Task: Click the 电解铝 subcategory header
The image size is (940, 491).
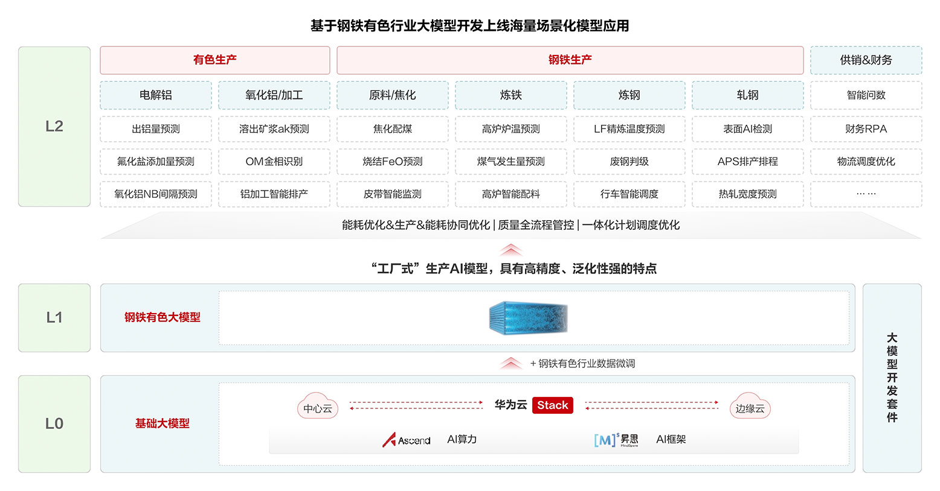Action: coord(156,95)
